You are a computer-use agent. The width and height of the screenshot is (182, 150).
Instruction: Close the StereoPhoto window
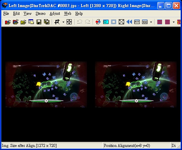tap(176, 5)
